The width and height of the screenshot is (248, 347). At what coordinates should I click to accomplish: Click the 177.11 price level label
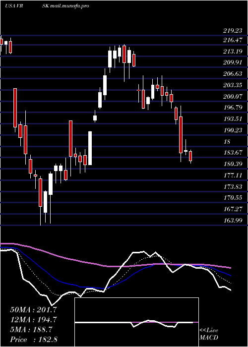(x=233, y=175)
